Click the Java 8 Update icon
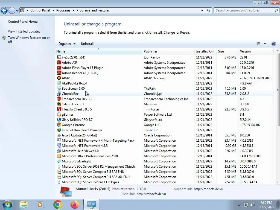 click(x=59, y=135)
